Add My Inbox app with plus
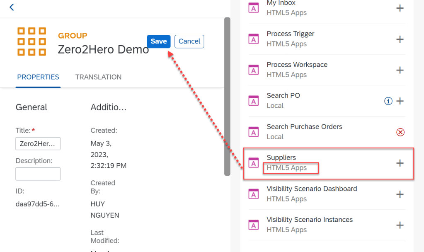 (x=400, y=8)
